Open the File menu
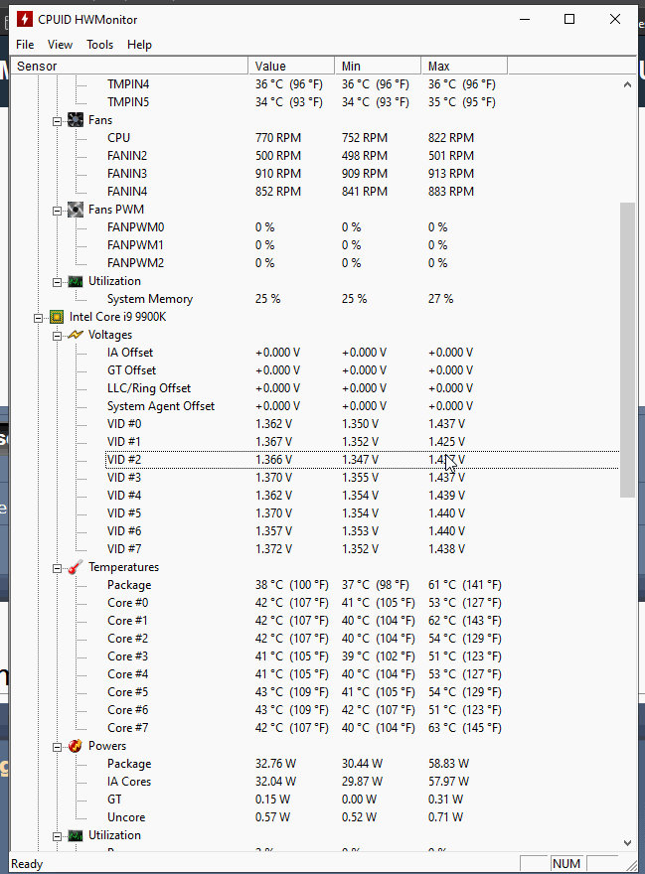 tap(25, 45)
